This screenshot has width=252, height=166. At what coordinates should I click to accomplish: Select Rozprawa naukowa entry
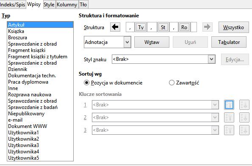coord(40,95)
